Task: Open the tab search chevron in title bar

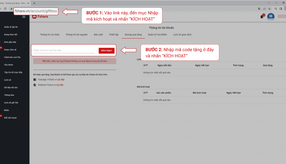Action: (269, 3)
